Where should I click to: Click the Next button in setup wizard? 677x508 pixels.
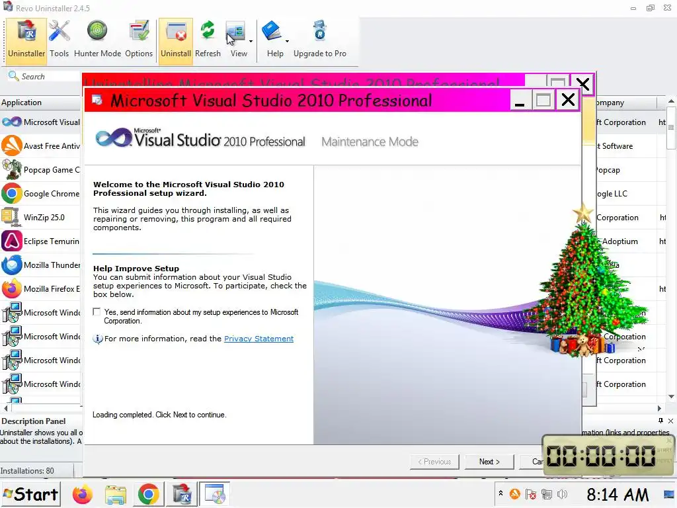pyautogui.click(x=489, y=462)
